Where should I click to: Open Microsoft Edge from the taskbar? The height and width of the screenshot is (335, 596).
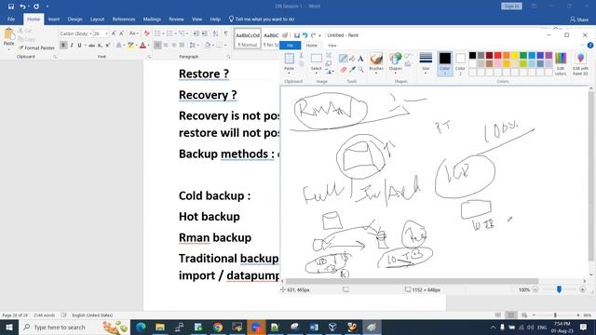(x=141, y=327)
